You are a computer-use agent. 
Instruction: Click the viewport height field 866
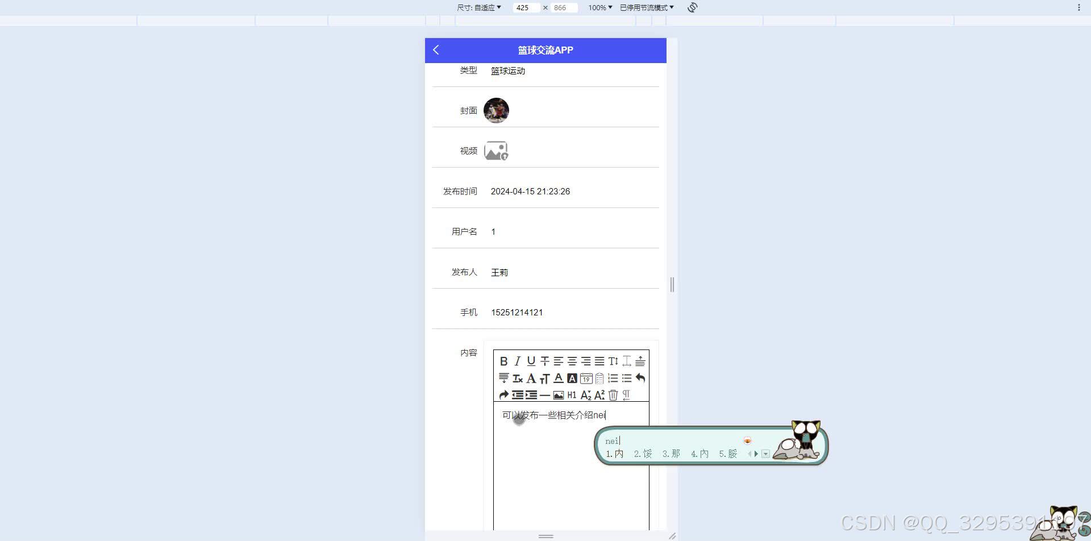(x=564, y=7)
